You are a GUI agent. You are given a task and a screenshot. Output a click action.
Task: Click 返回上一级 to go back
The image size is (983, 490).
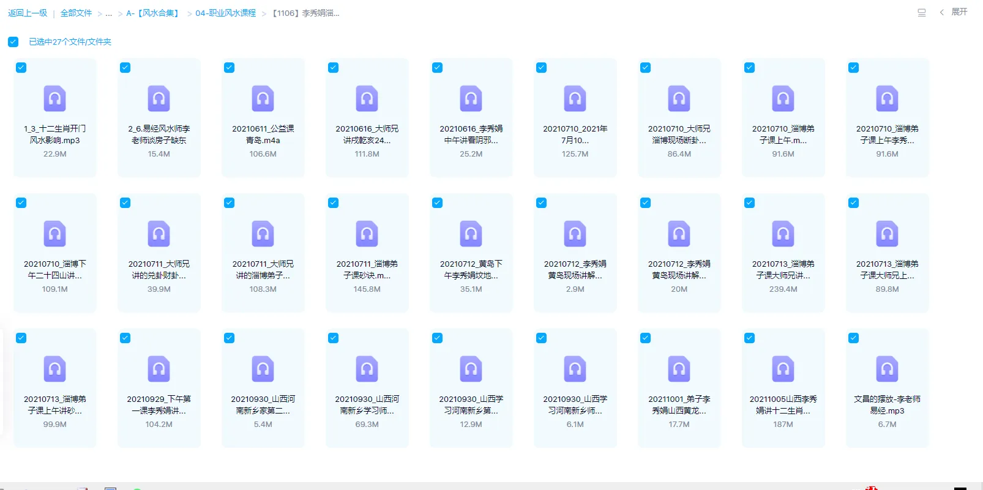[28, 13]
